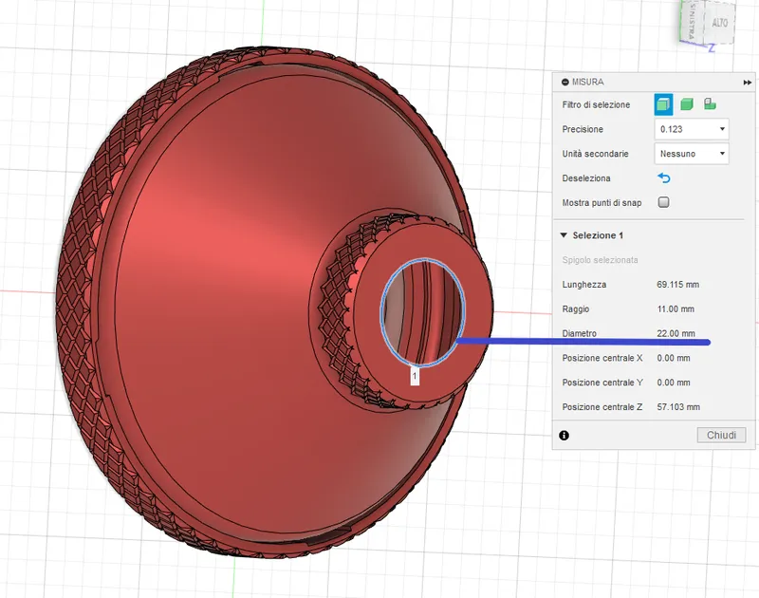
Task: Click the Unità secondarie label
Action: pos(595,154)
